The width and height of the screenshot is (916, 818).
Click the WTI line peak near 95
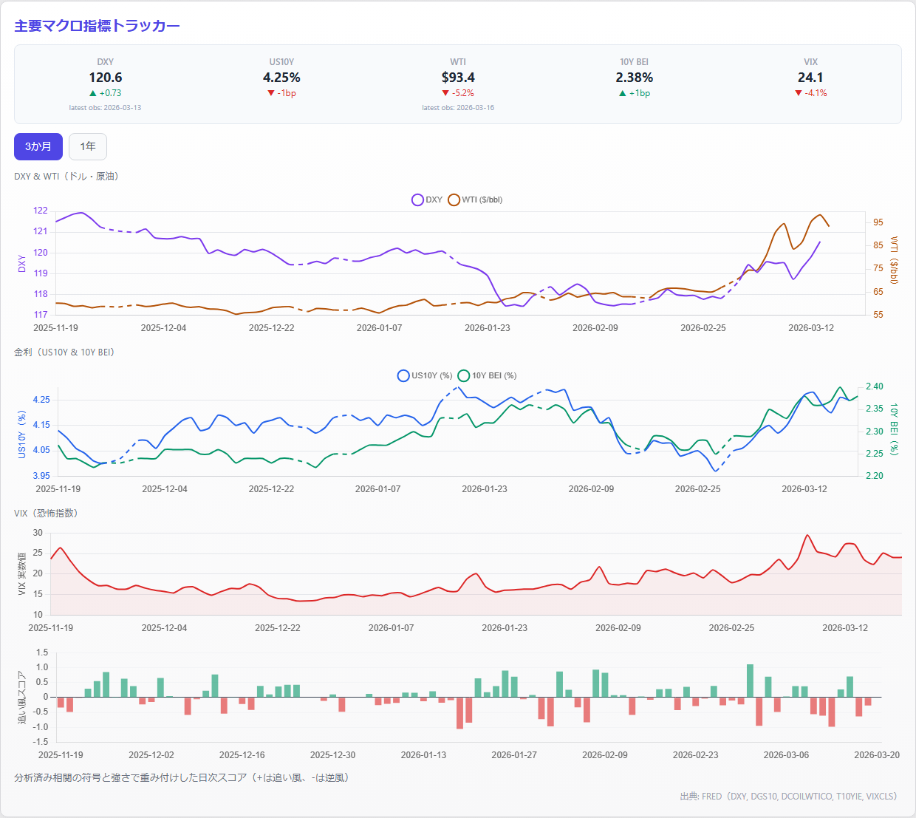tap(819, 215)
